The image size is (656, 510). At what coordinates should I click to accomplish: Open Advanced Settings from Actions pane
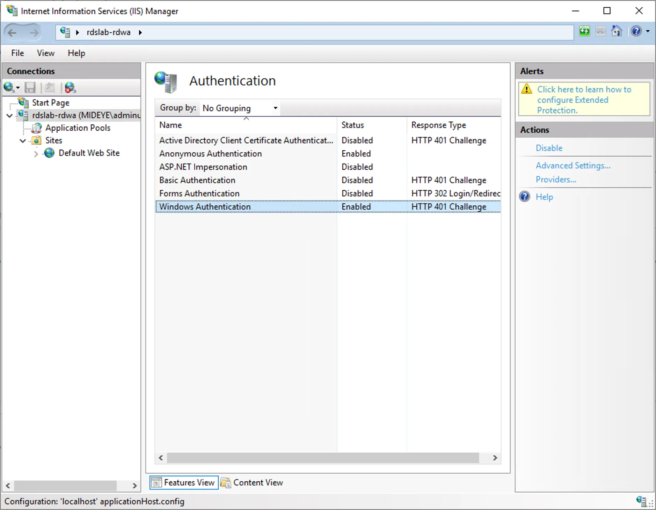click(x=573, y=165)
